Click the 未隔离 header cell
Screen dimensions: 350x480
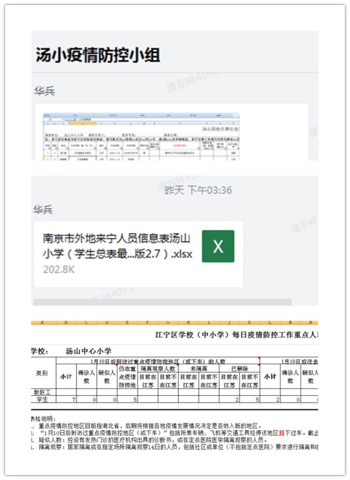click(x=199, y=369)
